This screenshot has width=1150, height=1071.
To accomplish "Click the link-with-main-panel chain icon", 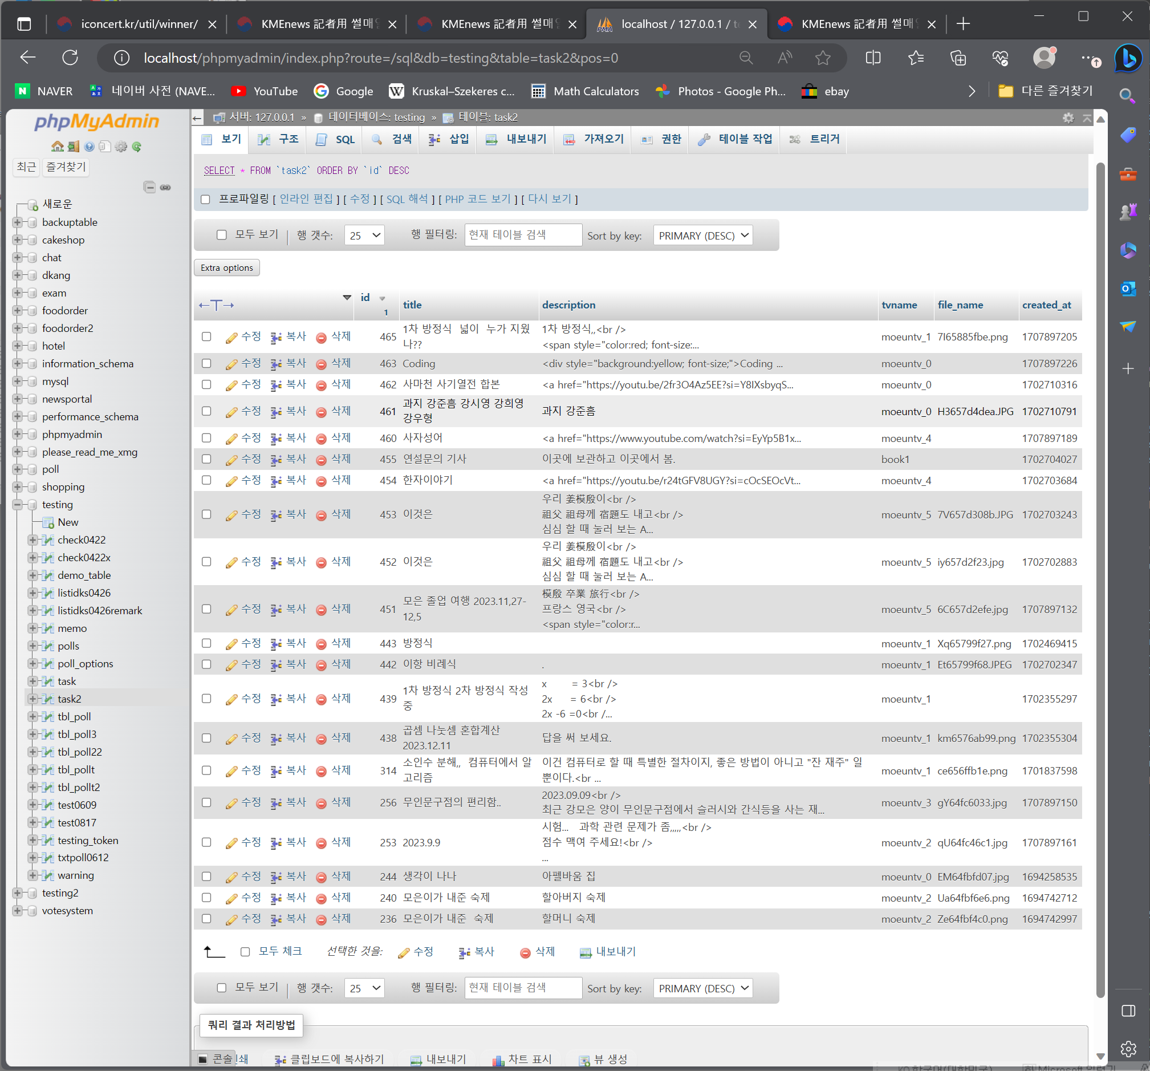I will [165, 188].
